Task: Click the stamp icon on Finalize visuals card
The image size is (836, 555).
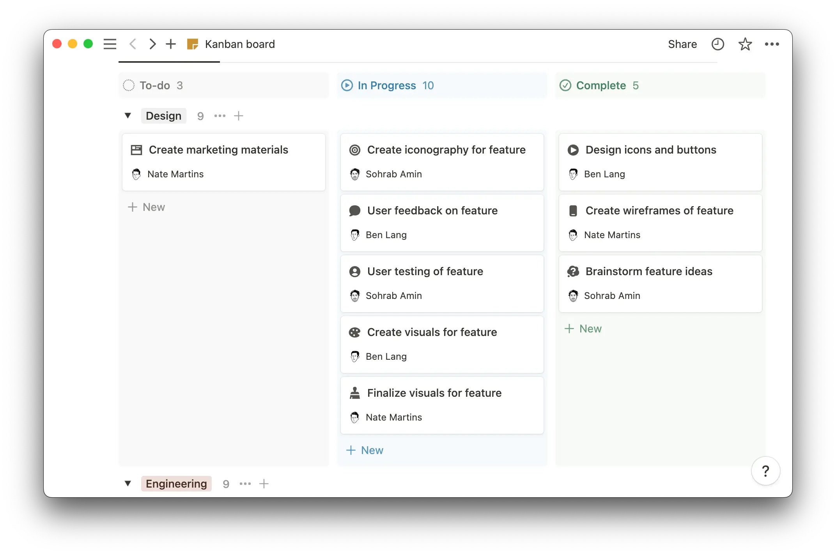Action: (355, 393)
